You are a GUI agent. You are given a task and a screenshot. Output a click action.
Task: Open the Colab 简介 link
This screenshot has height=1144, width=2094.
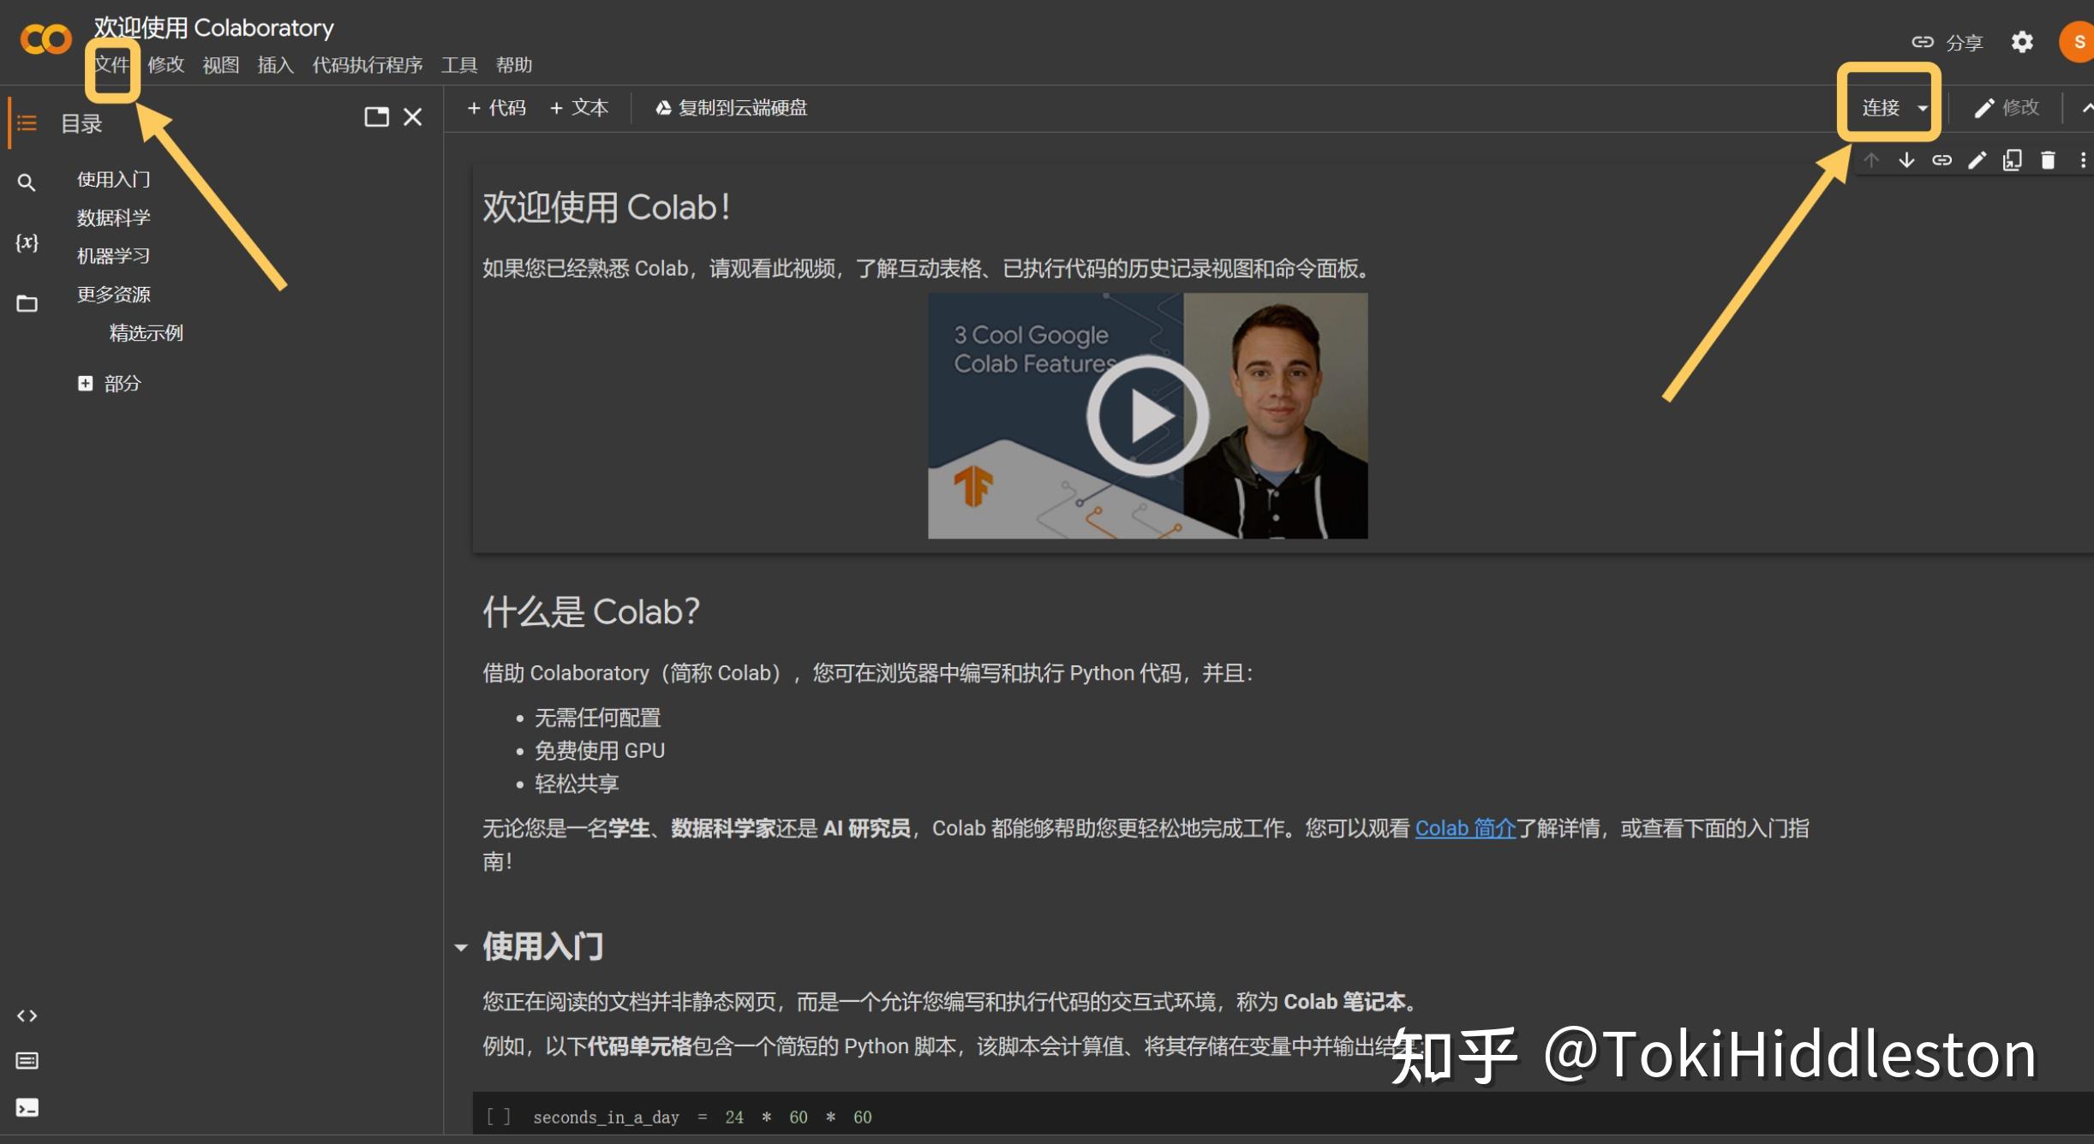pos(1465,828)
